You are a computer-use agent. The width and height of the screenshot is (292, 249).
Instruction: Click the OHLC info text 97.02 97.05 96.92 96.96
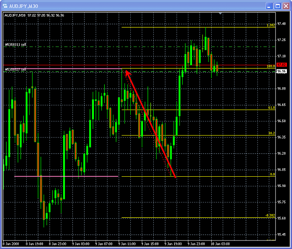click(46, 15)
